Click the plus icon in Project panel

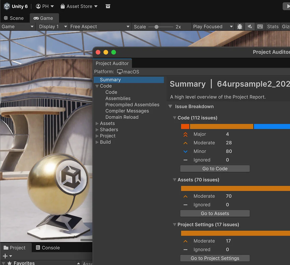coord(5,256)
